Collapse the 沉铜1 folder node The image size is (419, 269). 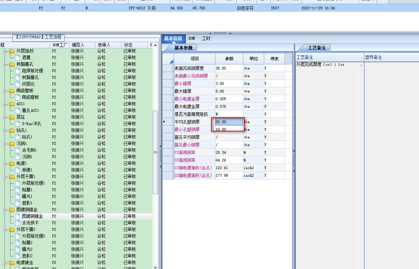tap(5, 144)
